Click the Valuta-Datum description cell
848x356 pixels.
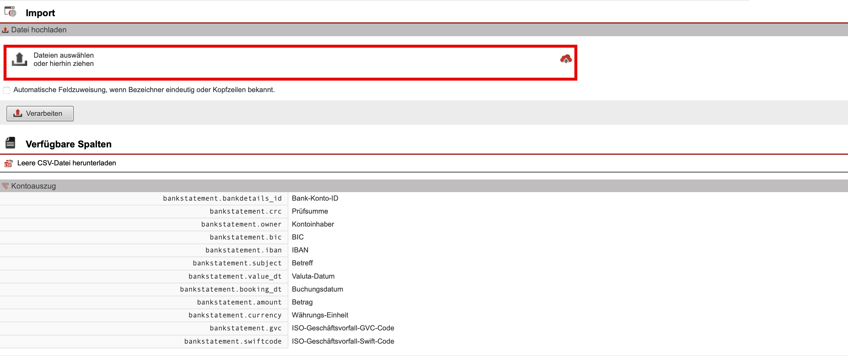click(x=313, y=276)
